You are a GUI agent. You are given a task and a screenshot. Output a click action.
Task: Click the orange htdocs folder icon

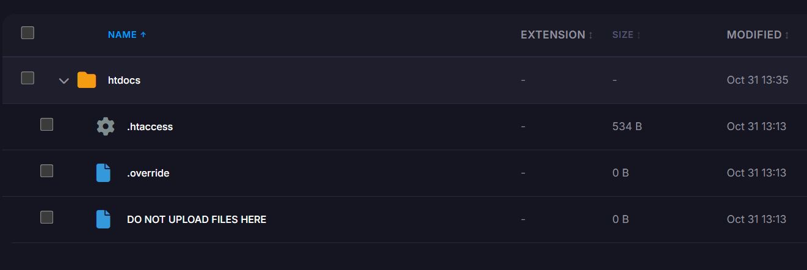click(87, 80)
